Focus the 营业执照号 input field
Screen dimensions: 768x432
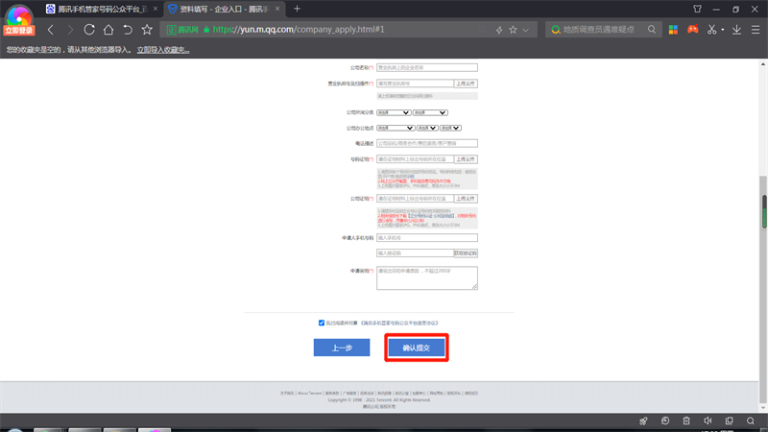click(x=415, y=84)
